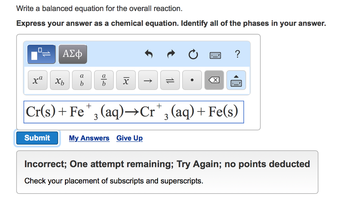Insert a reaction arrow

click(148, 80)
